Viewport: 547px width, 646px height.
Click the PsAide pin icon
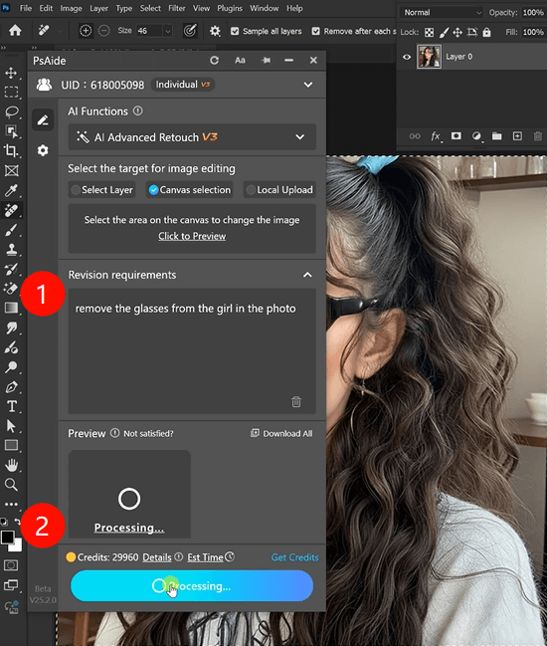pyautogui.click(x=267, y=61)
